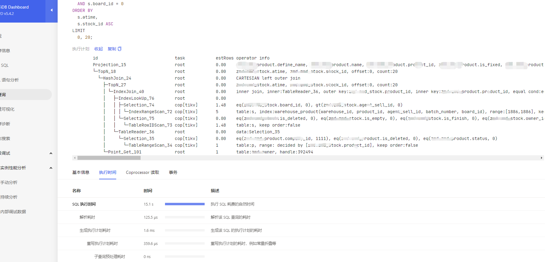Go to 手动分析 in the sidebar
Screen dimensions: 545x262
click(9, 182)
